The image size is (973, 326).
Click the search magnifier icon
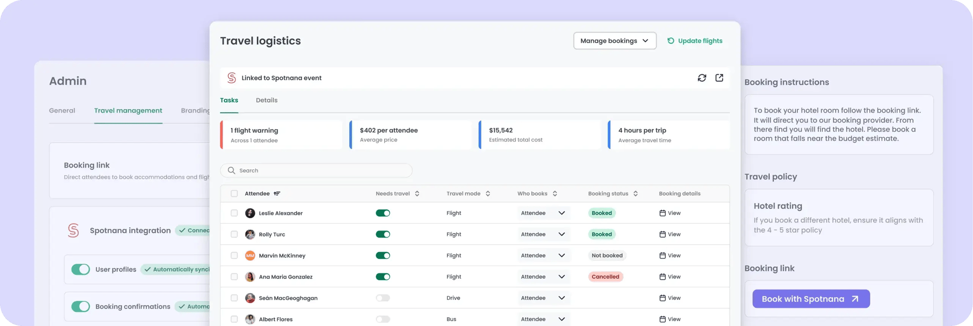pyautogui.click(x=232, y=170)
